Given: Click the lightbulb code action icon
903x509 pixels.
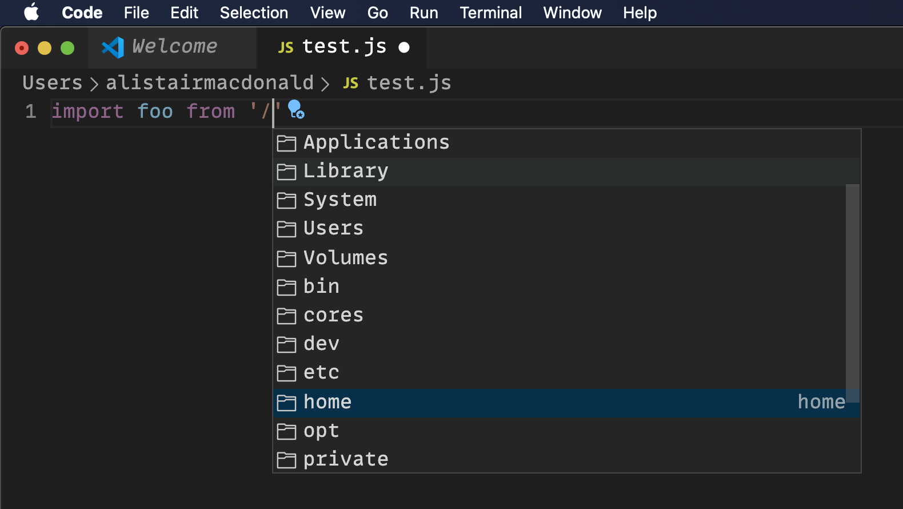Looking at the screenshot, I should (296, 109).
